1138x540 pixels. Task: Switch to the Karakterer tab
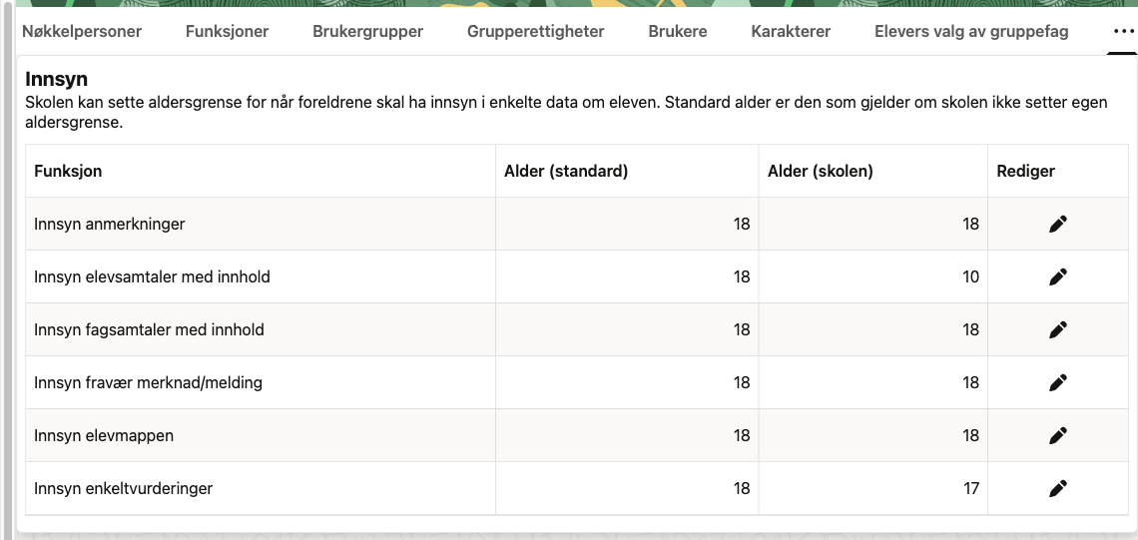point(791,31)
